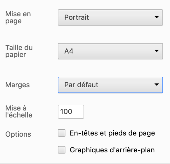Click the 100 value in the scale box

(66, 111)
